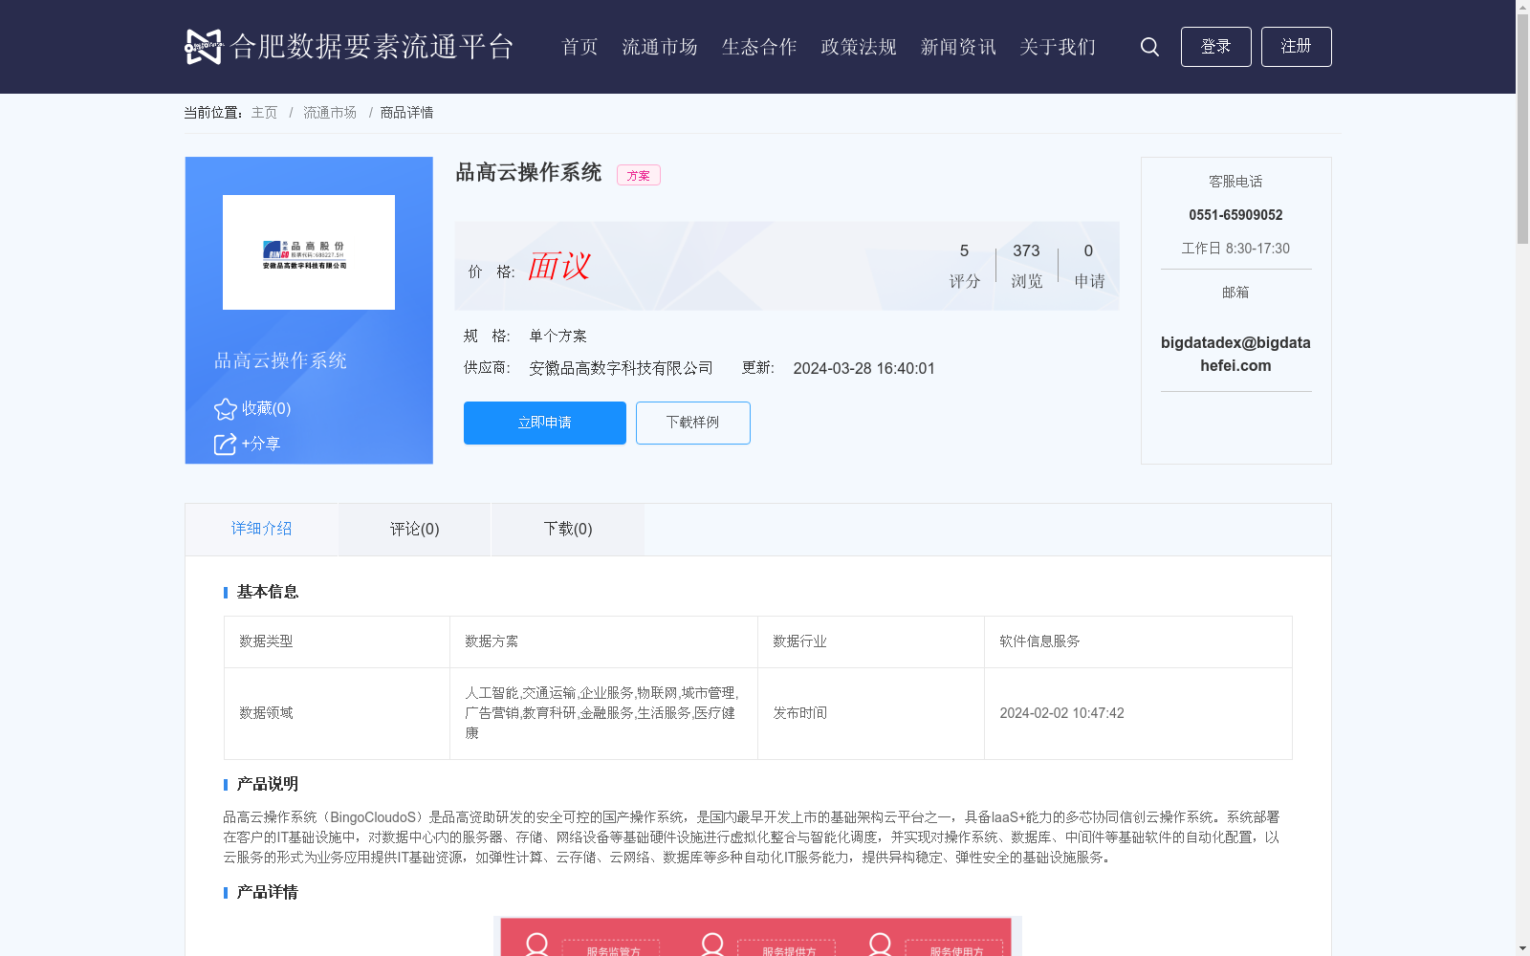This screenshot has width=1530, height=956.
Task: Follow the 主页 breadcrumb link
Action: 265,113
